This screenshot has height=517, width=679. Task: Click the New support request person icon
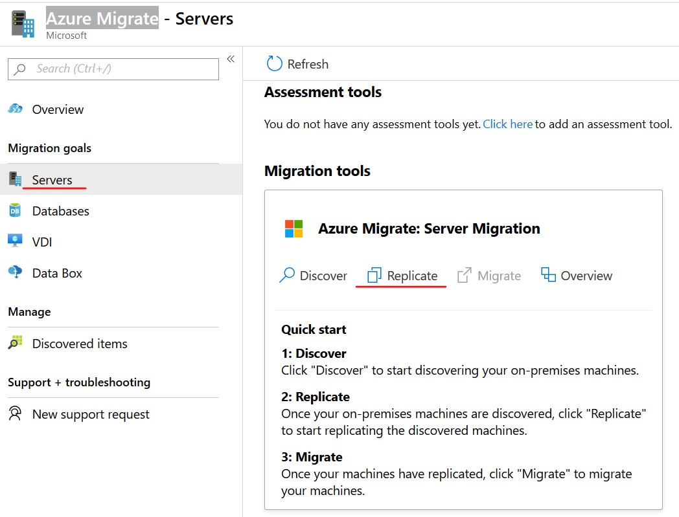coord(15,413)
